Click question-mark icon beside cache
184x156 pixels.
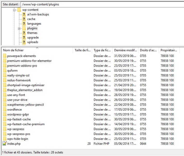pyautogui.click(x=24, y=19)
